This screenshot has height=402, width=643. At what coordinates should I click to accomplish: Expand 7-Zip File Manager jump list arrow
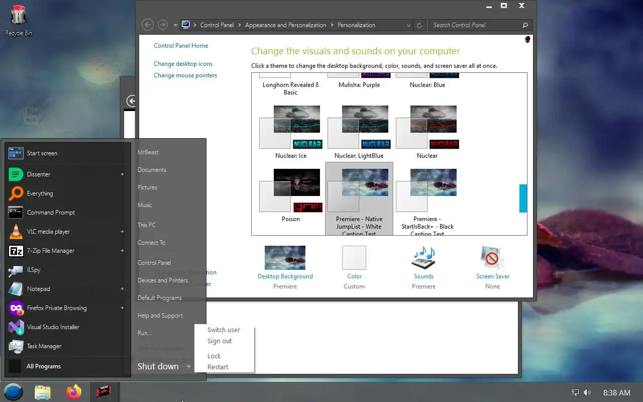click(x=122, y=251)
